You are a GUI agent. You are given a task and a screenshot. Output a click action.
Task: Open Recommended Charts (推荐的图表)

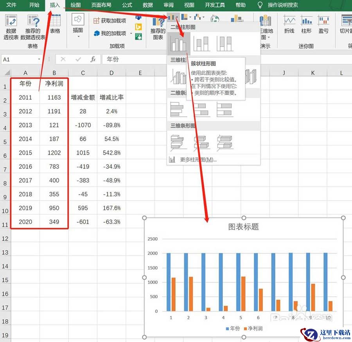(158, 28)
